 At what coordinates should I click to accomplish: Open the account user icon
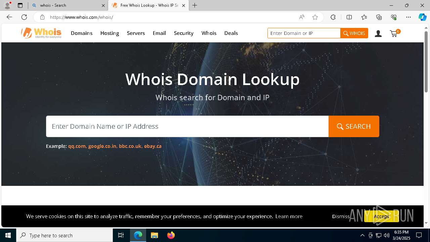378,33
